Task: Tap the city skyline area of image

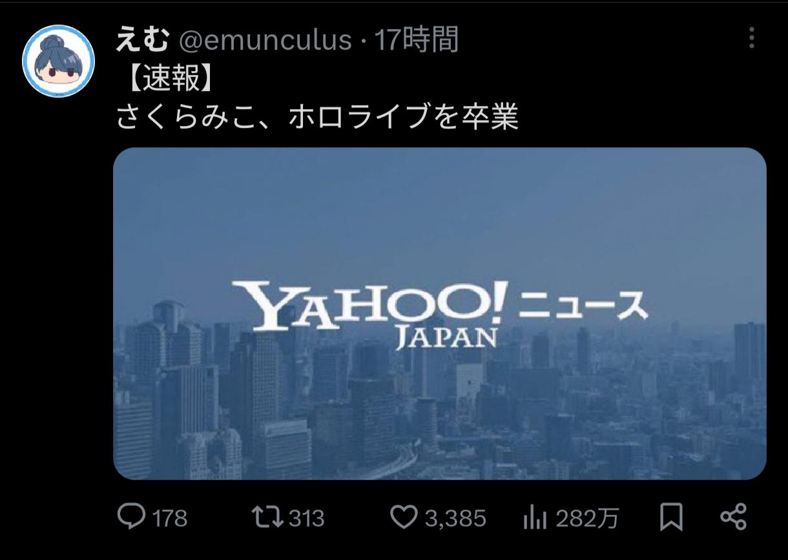Action: tap(439, 413)
